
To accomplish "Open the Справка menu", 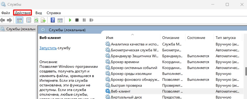I will [x=53, y=13].
